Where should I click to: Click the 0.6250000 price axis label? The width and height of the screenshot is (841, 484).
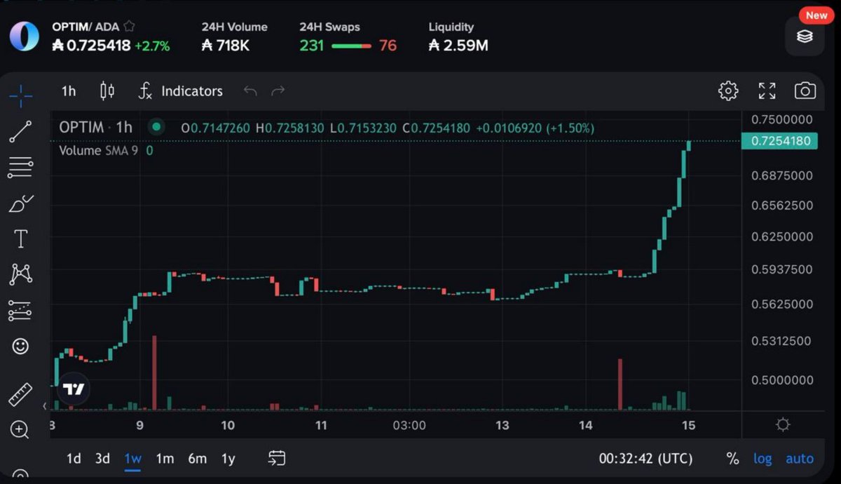[x=781, y=237]
